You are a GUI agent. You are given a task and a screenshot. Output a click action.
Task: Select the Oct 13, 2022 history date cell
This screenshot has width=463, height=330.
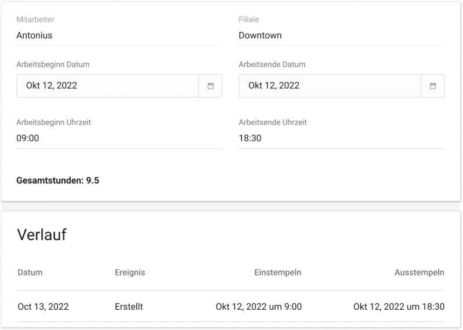coord(43,307)
